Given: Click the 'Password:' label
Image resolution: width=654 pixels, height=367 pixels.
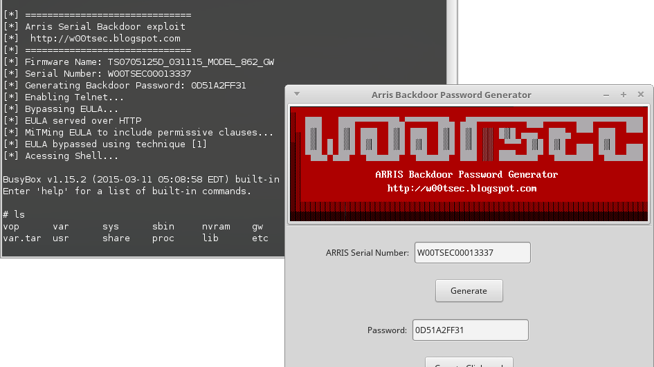Looking at the screenshot, I should [387, 330].
